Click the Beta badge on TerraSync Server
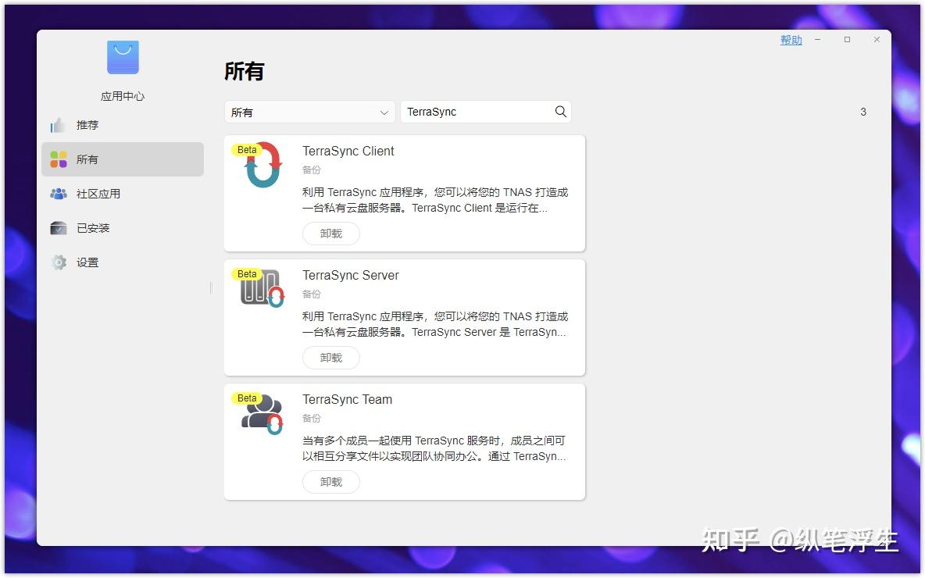 tap(247, 273)
